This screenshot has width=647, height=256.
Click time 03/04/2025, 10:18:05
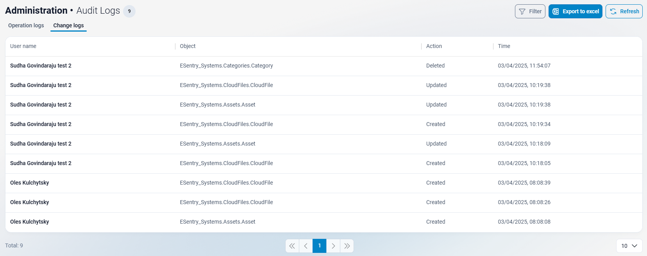(524, 163)
